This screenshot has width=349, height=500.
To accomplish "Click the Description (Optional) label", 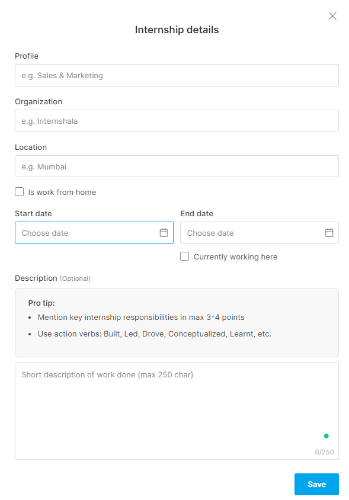I will 53,278.
